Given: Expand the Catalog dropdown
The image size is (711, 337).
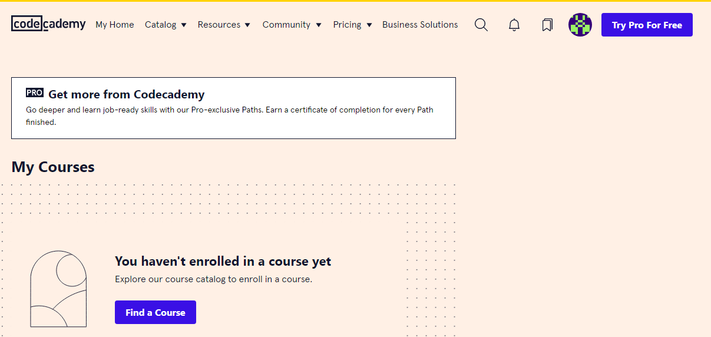Looking at the screenshot, I should tap(166, 25).
